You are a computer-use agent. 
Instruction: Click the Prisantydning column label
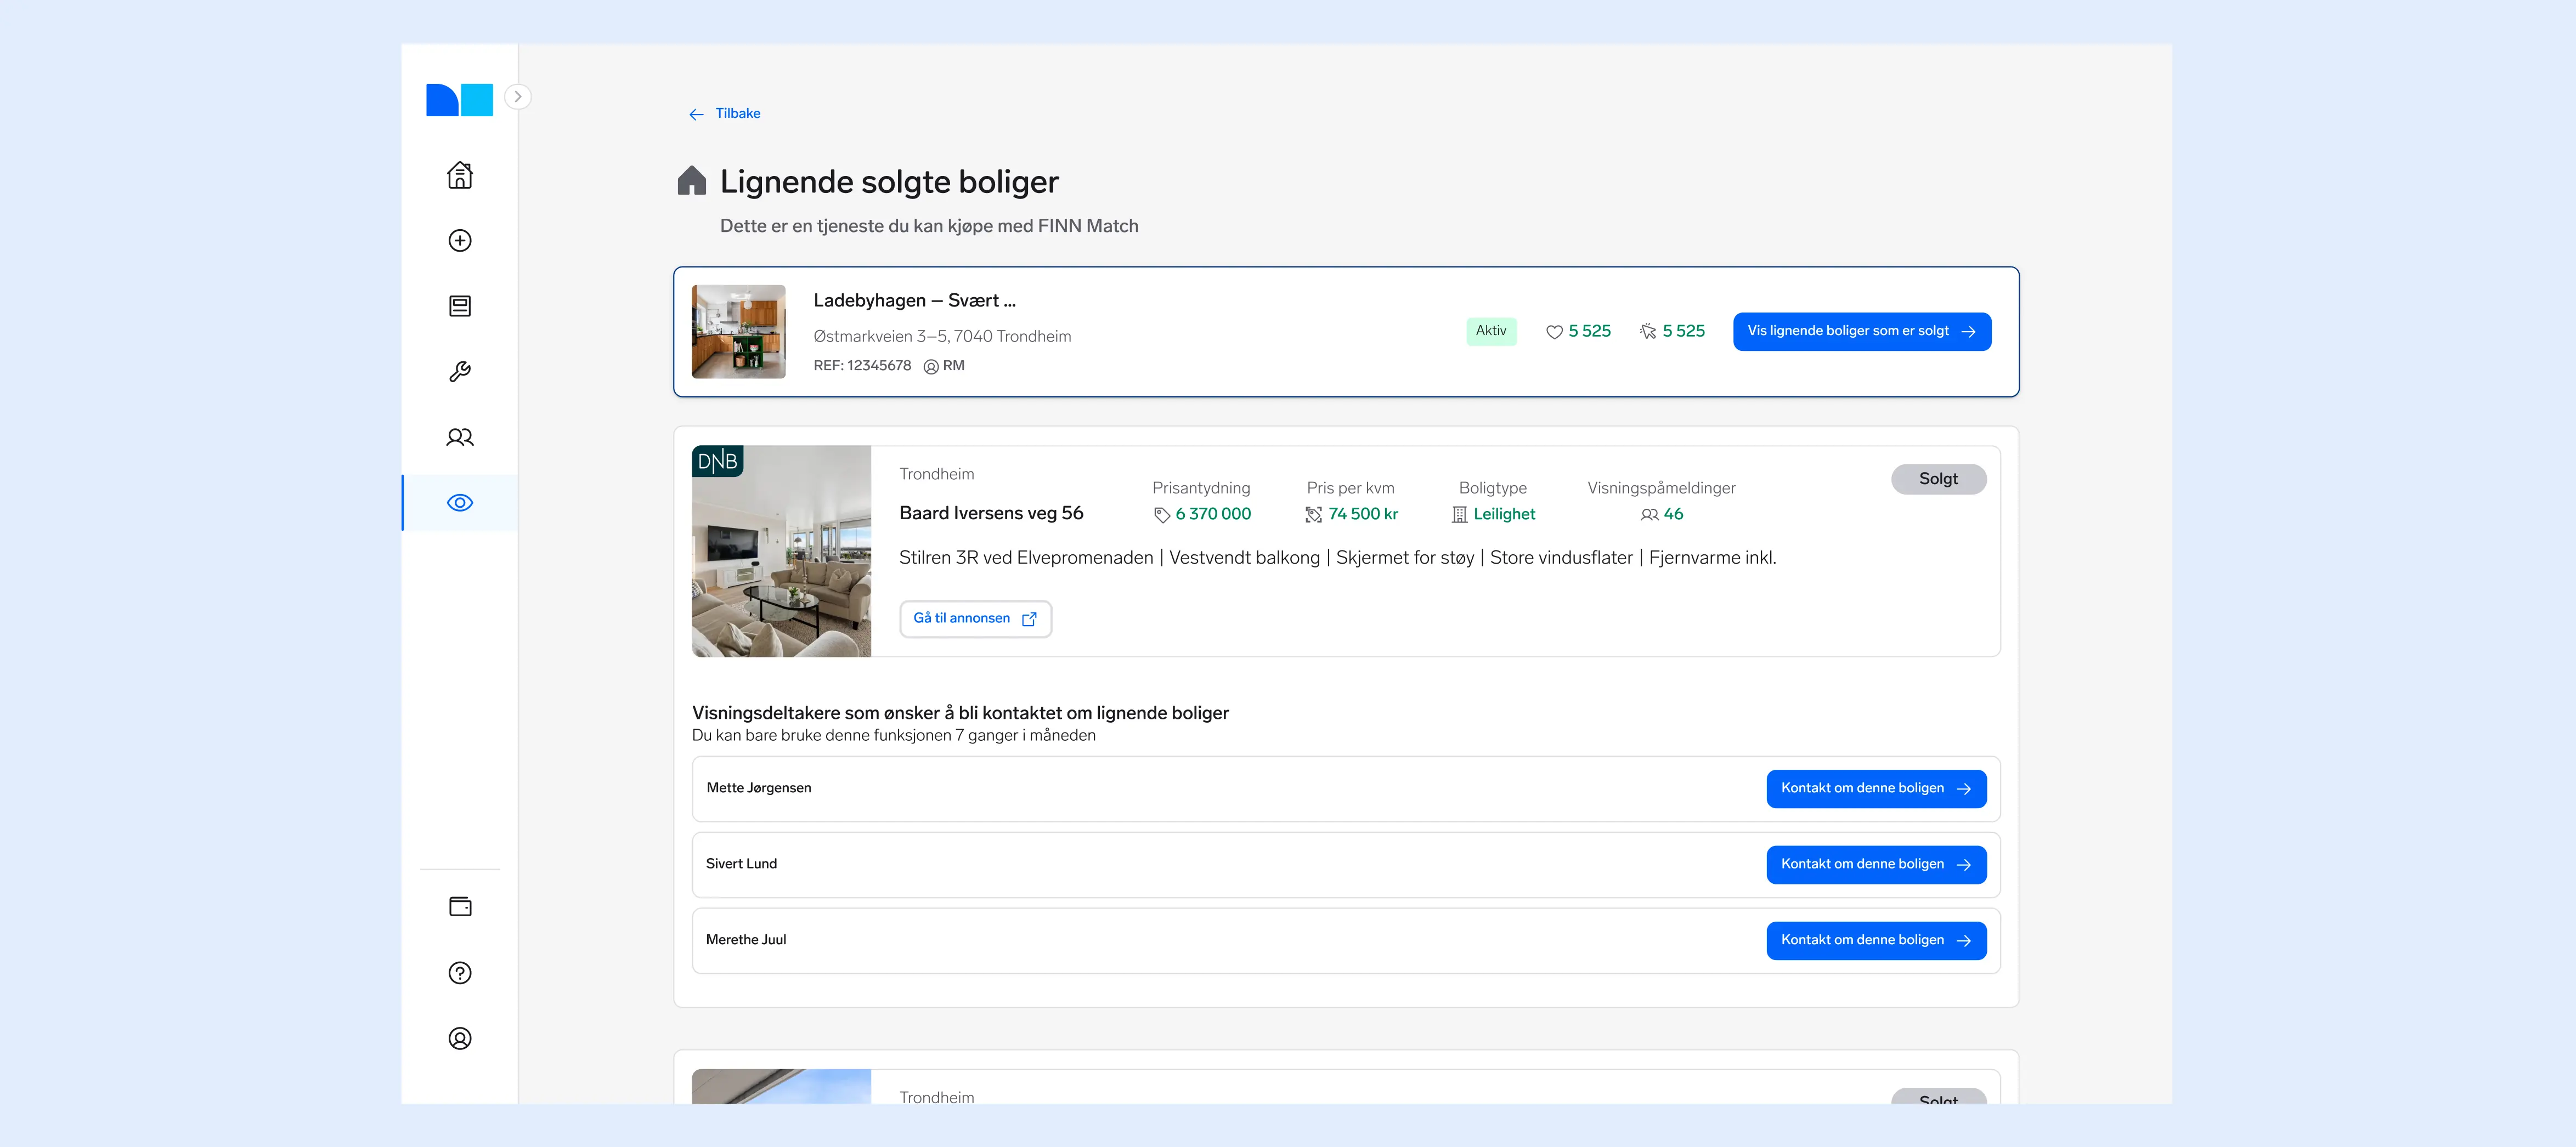coord(1201,489)
